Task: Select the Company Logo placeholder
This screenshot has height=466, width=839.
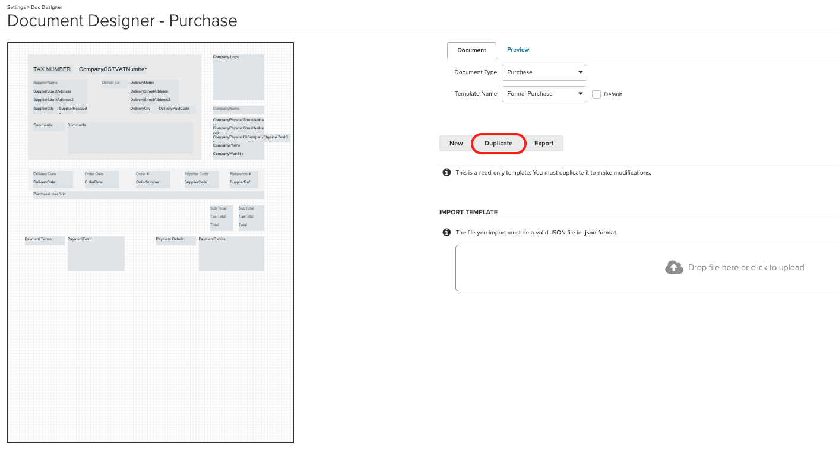Action: (x=239, y=77)
